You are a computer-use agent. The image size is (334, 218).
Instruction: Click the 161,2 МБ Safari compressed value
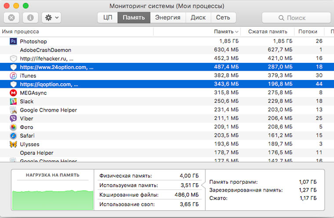pos(280,135)
